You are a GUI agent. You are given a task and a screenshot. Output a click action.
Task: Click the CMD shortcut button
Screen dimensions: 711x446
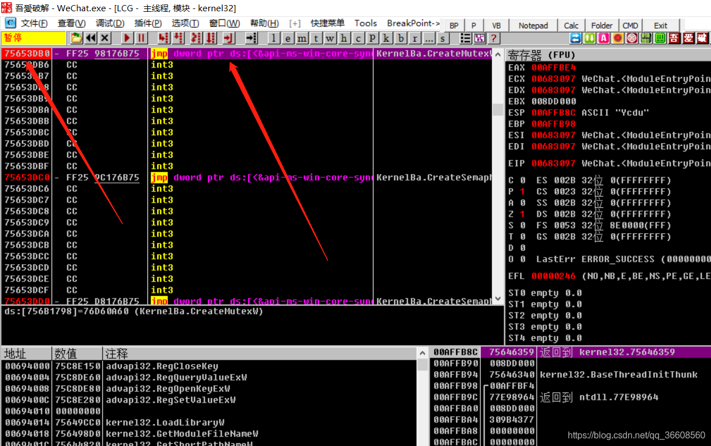coord(630,25)
